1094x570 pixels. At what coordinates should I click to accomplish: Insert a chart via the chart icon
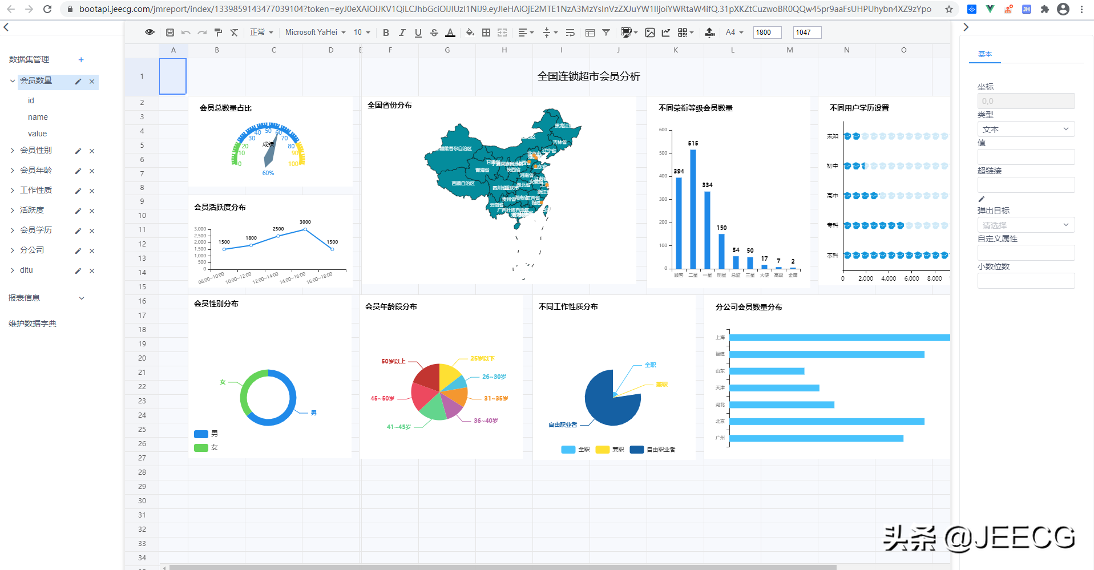click(666, 33)
